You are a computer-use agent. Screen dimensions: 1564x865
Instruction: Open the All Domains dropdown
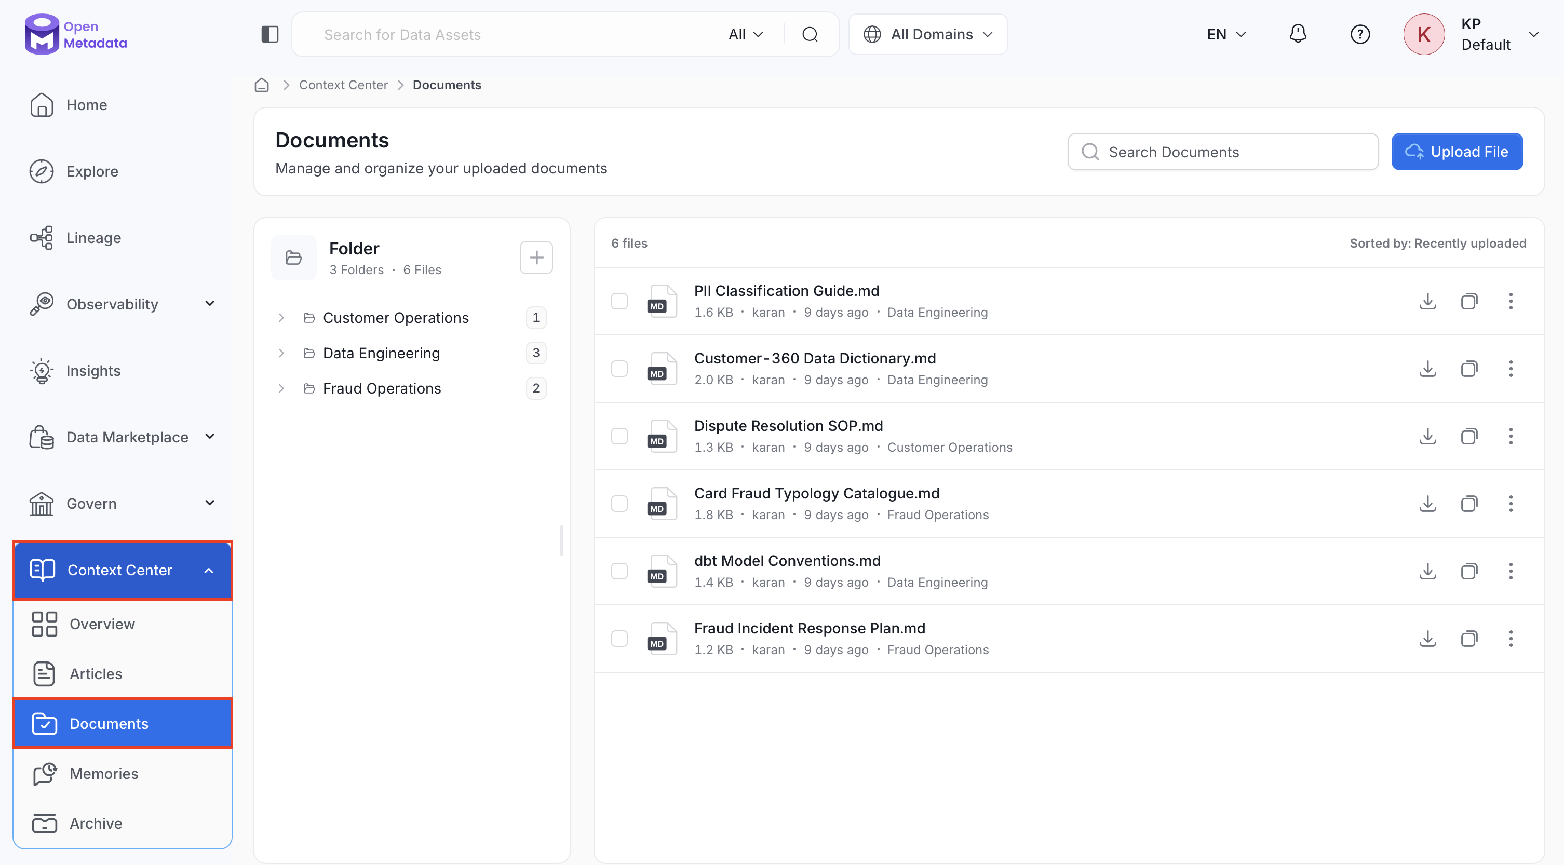point(928,35)
